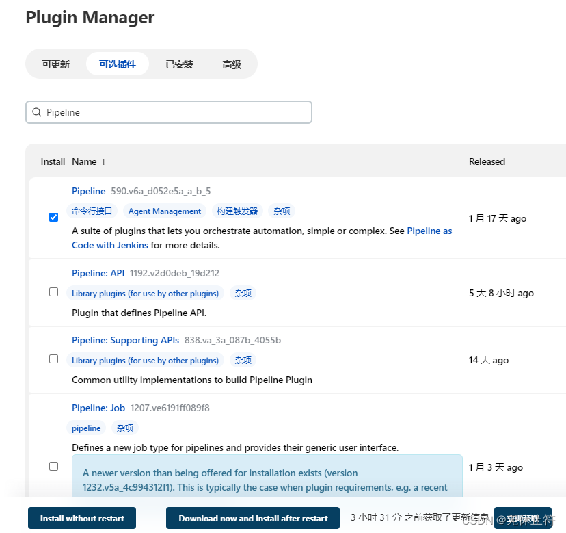The height and width of the screenshot is (533, 566).
Task: Click the 立即获取 button
Action: [523, 518]
